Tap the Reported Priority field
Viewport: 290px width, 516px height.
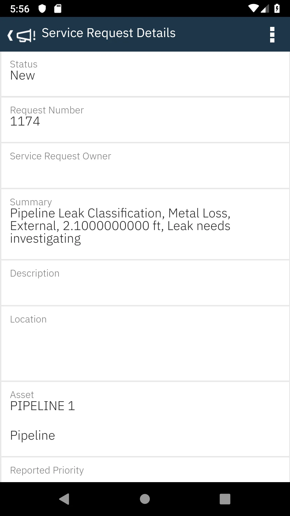click(145, 470)
